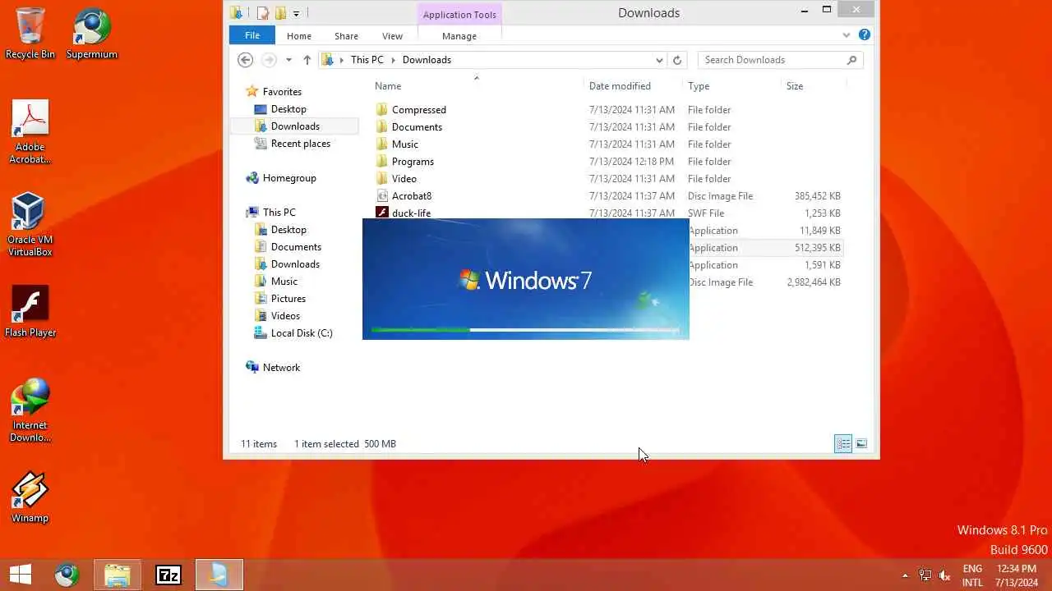Screen dimensions: 1052x591
Task: Switch to large thumbnails view button
Action: (861, 444)
